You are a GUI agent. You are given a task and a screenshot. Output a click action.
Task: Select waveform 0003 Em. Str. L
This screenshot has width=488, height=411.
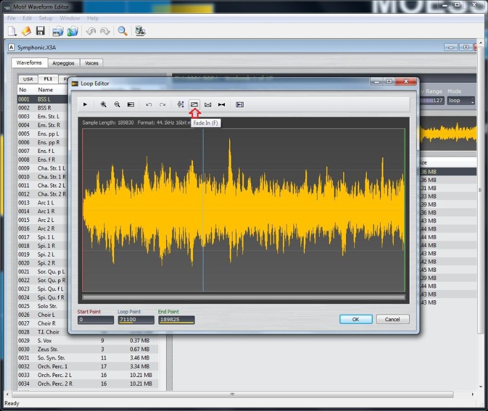click(43, 116)
